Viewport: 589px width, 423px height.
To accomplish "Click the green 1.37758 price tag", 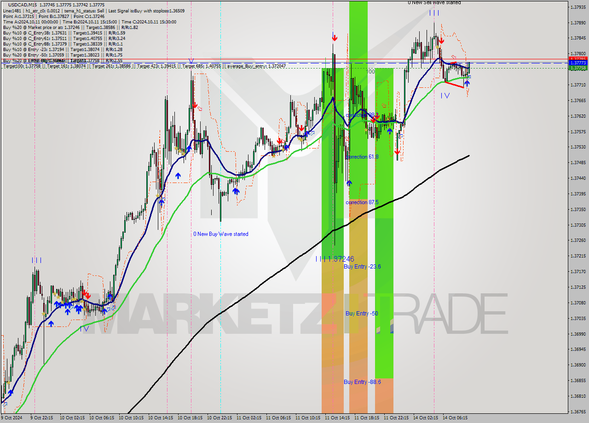I will pyautogui.click(x=577, y=68).
